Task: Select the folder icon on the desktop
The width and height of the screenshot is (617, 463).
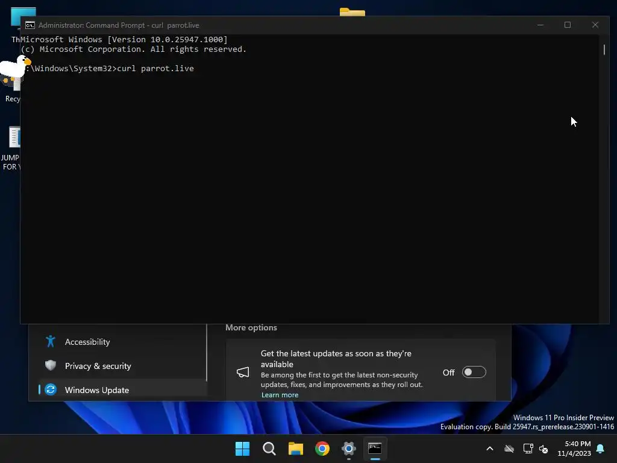Action: (x=352, y=12)
